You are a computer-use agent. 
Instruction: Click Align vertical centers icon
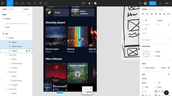point(160,14)
